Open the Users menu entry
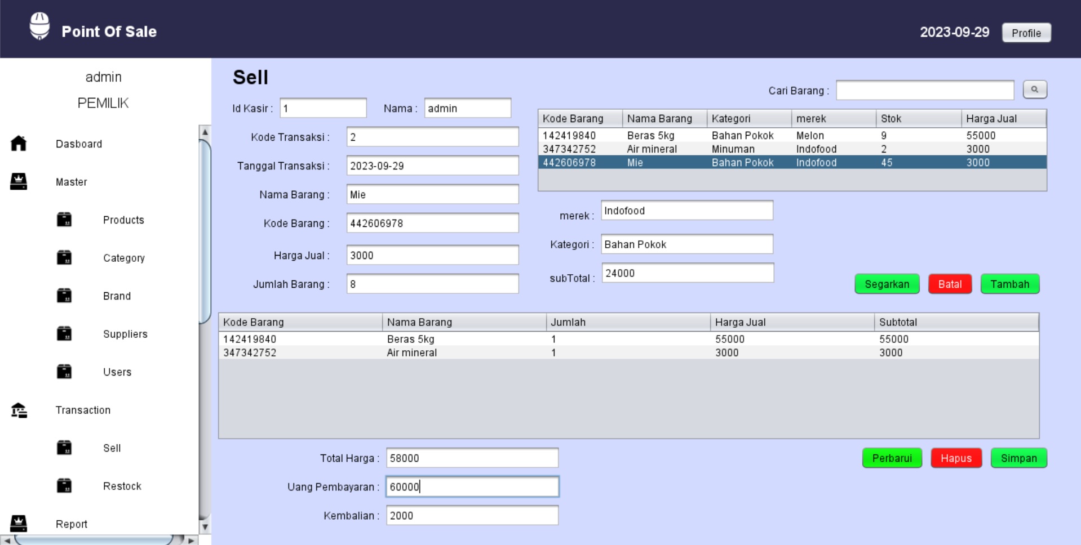The image size is (1081, 545). click(117, 372)
